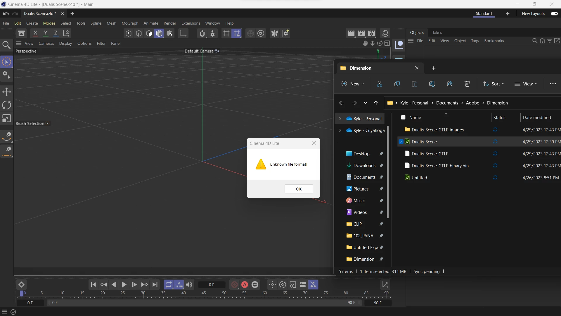Select the Move tool in left toolbar

(x=6, y=92)
